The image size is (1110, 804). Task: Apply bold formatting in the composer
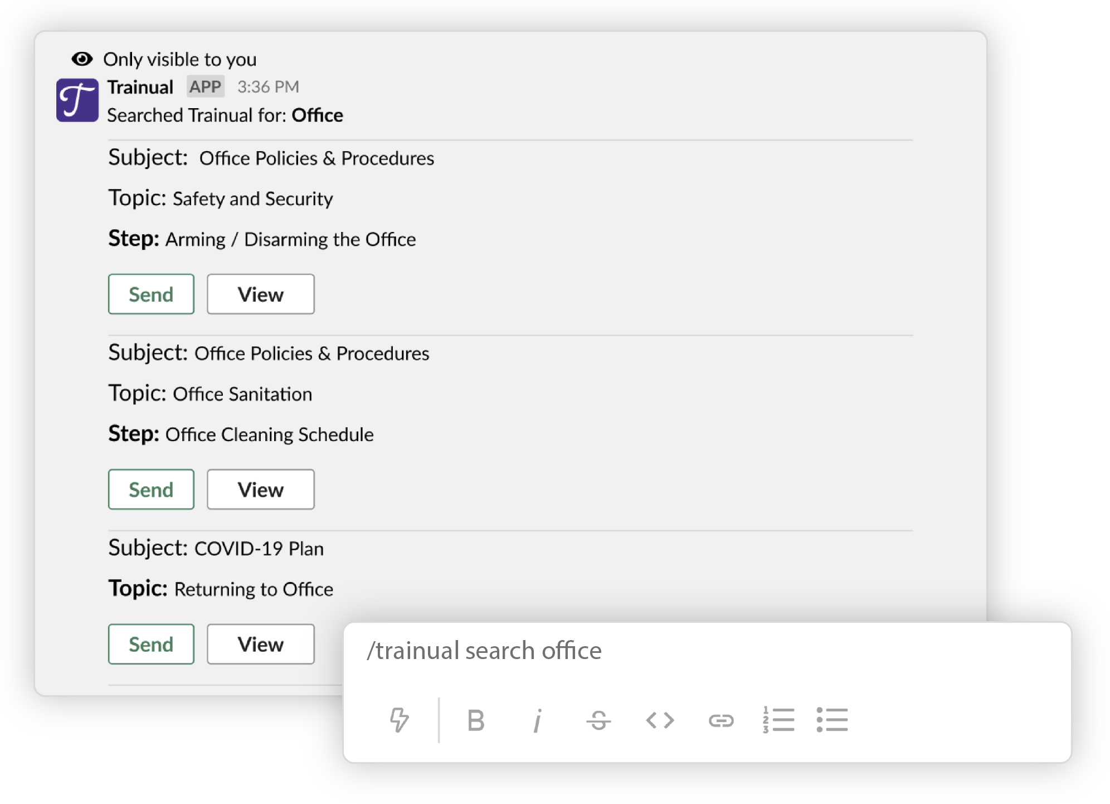(x=475, y=720)
